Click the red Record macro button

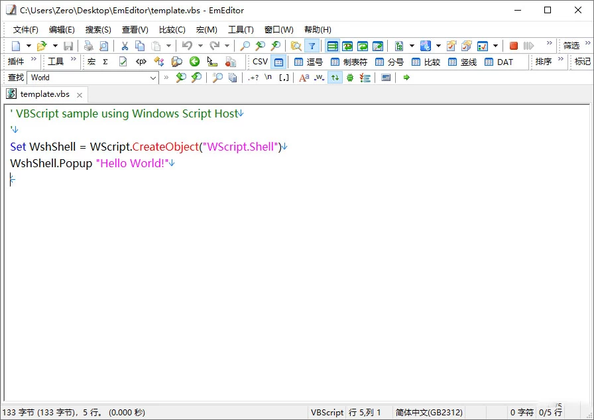(514, 46)
